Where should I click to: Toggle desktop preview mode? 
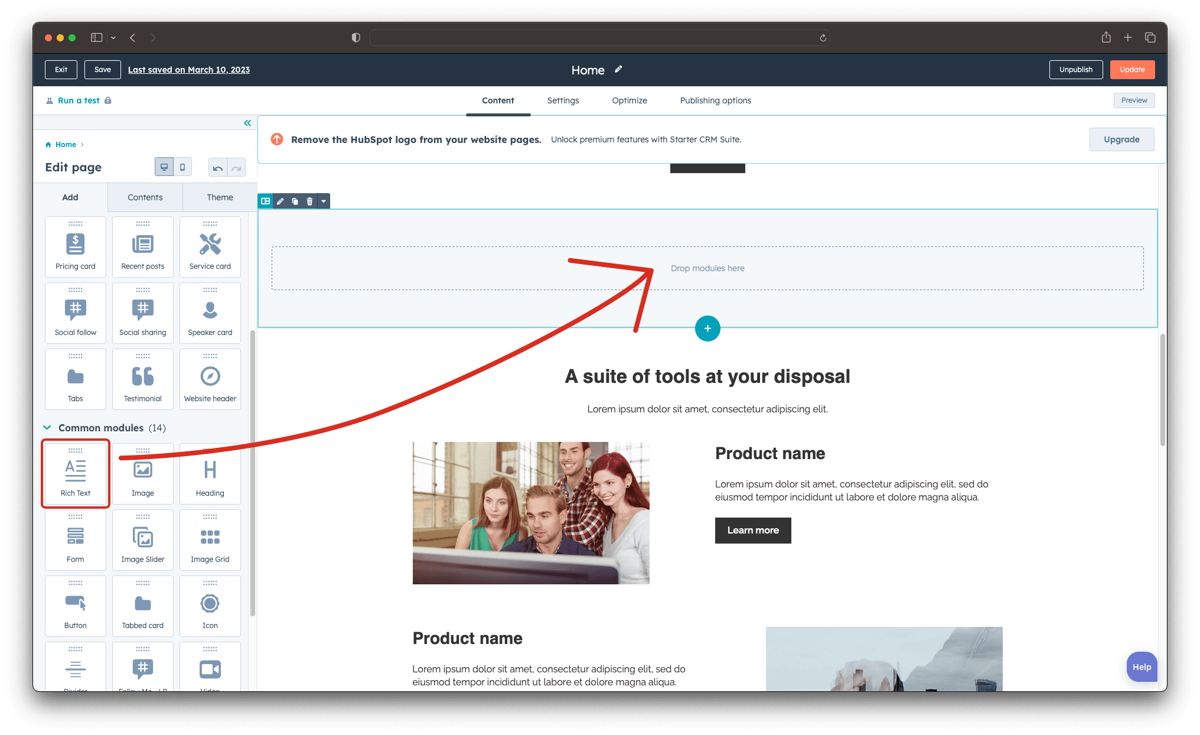click(x=164, y=167)
